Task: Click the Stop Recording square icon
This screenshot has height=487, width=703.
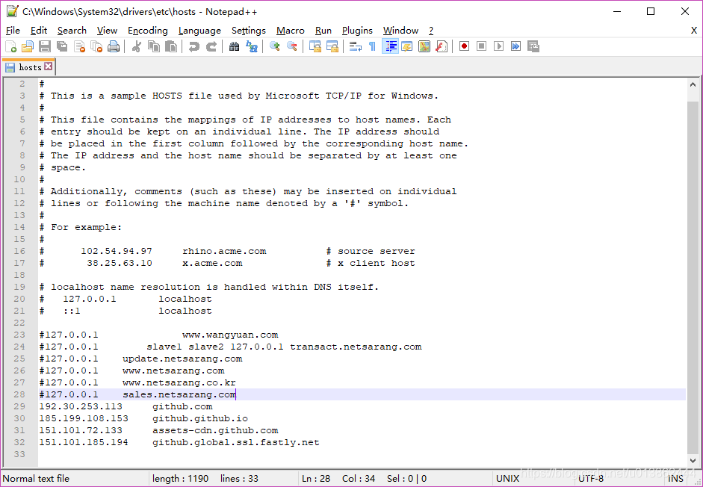Action: [x=482, y=46]
